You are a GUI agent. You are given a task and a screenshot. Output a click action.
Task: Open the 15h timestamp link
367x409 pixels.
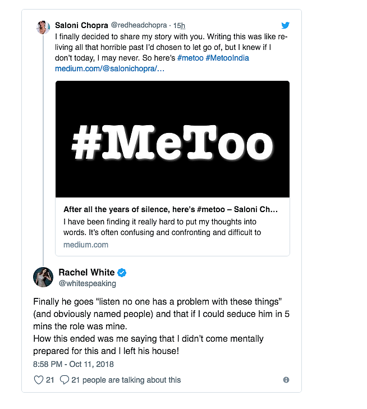tap(179, 26)
